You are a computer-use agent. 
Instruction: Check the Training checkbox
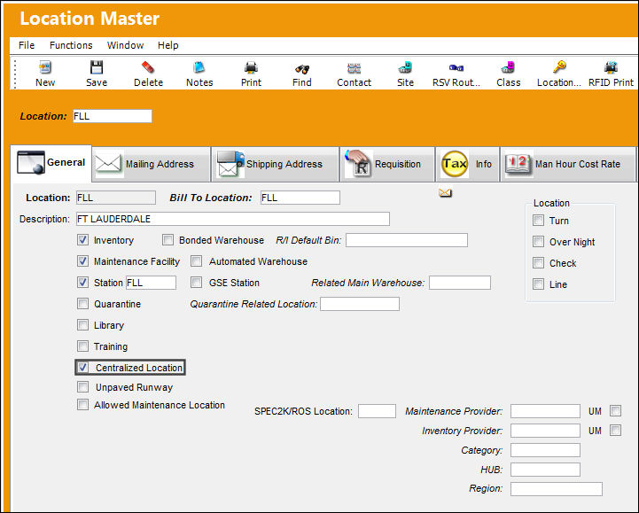82,346
